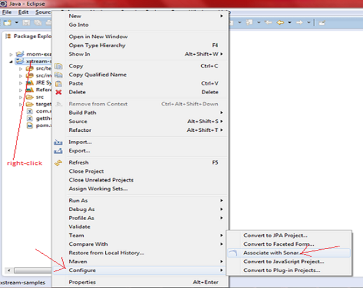Expand the src/m folder node
The width and height of the screenshot is (363, 288).
(x=21, y=76)
